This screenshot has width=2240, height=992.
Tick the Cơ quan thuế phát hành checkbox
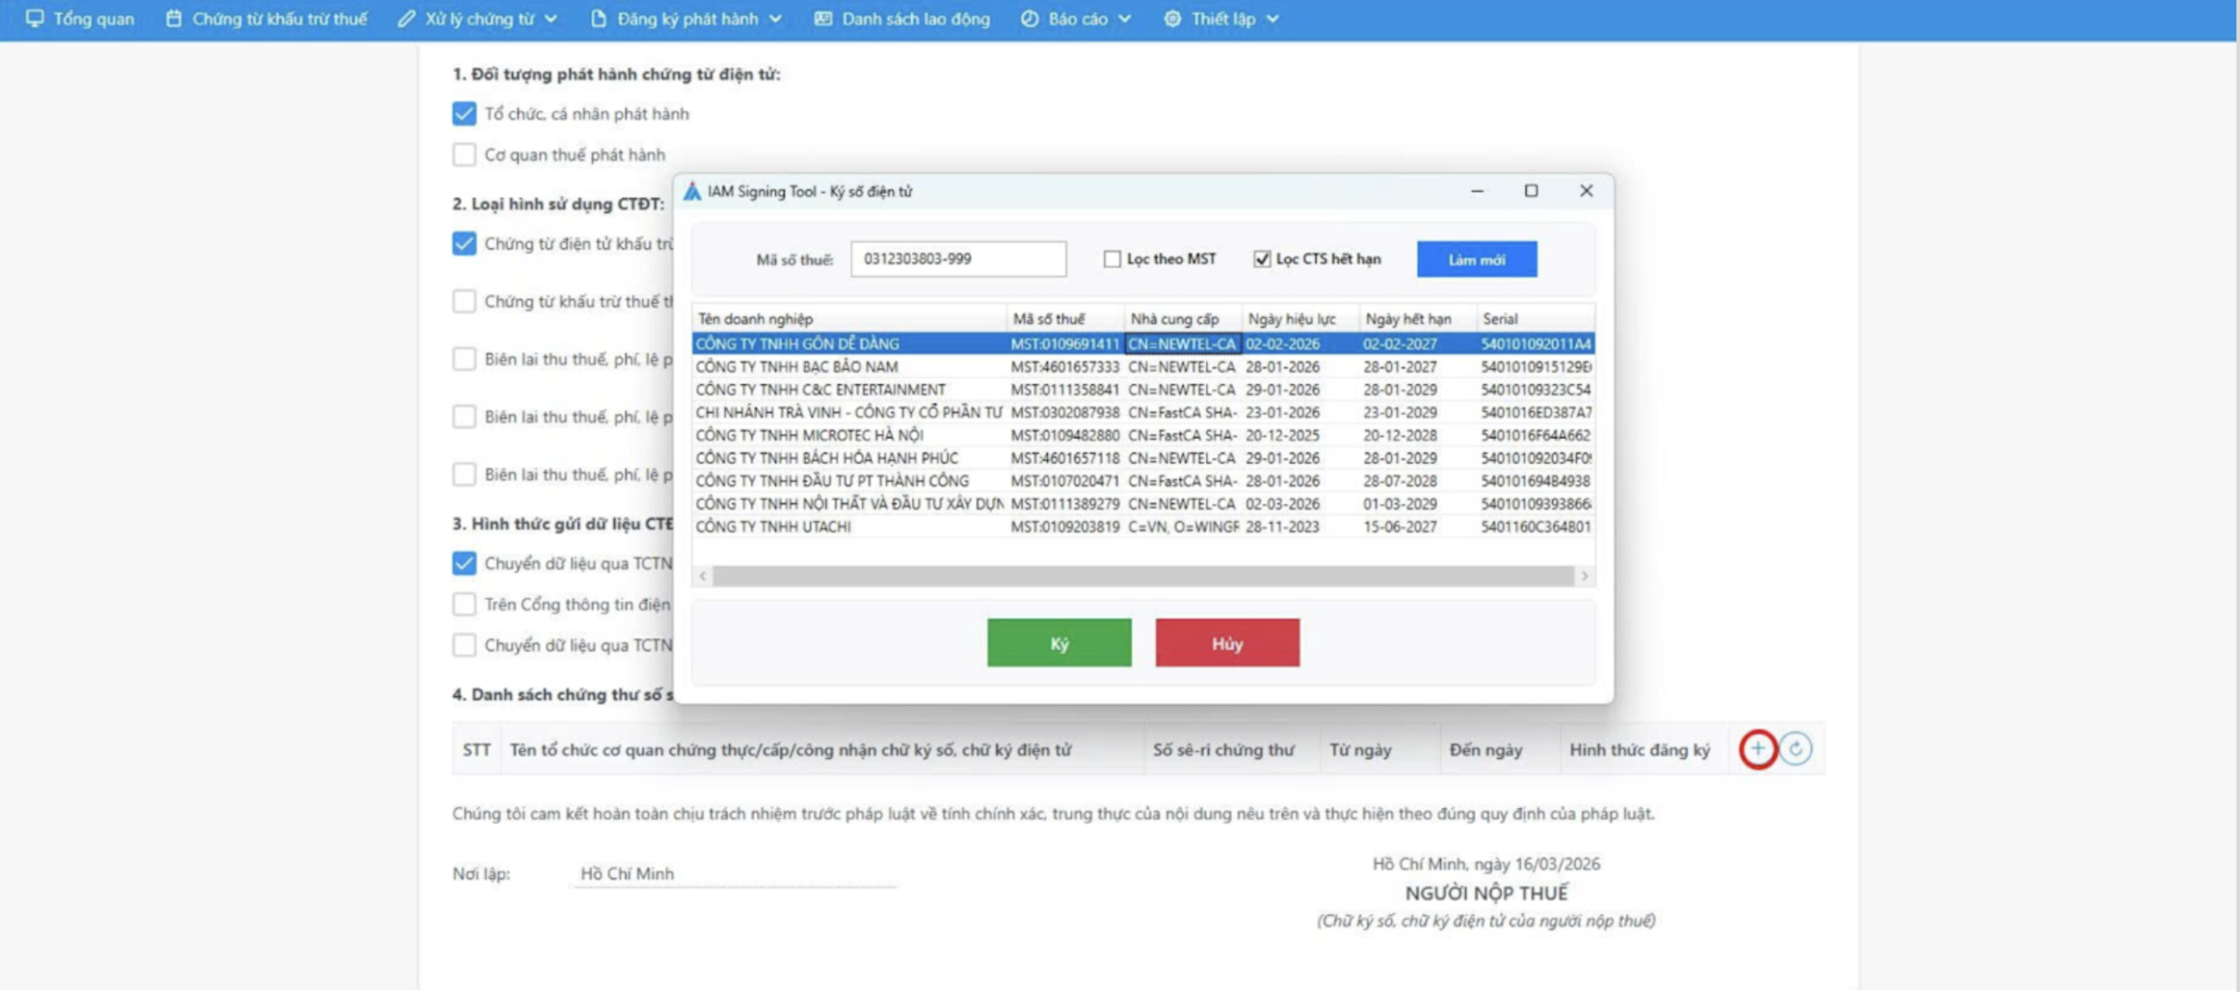tap(465, 155)
